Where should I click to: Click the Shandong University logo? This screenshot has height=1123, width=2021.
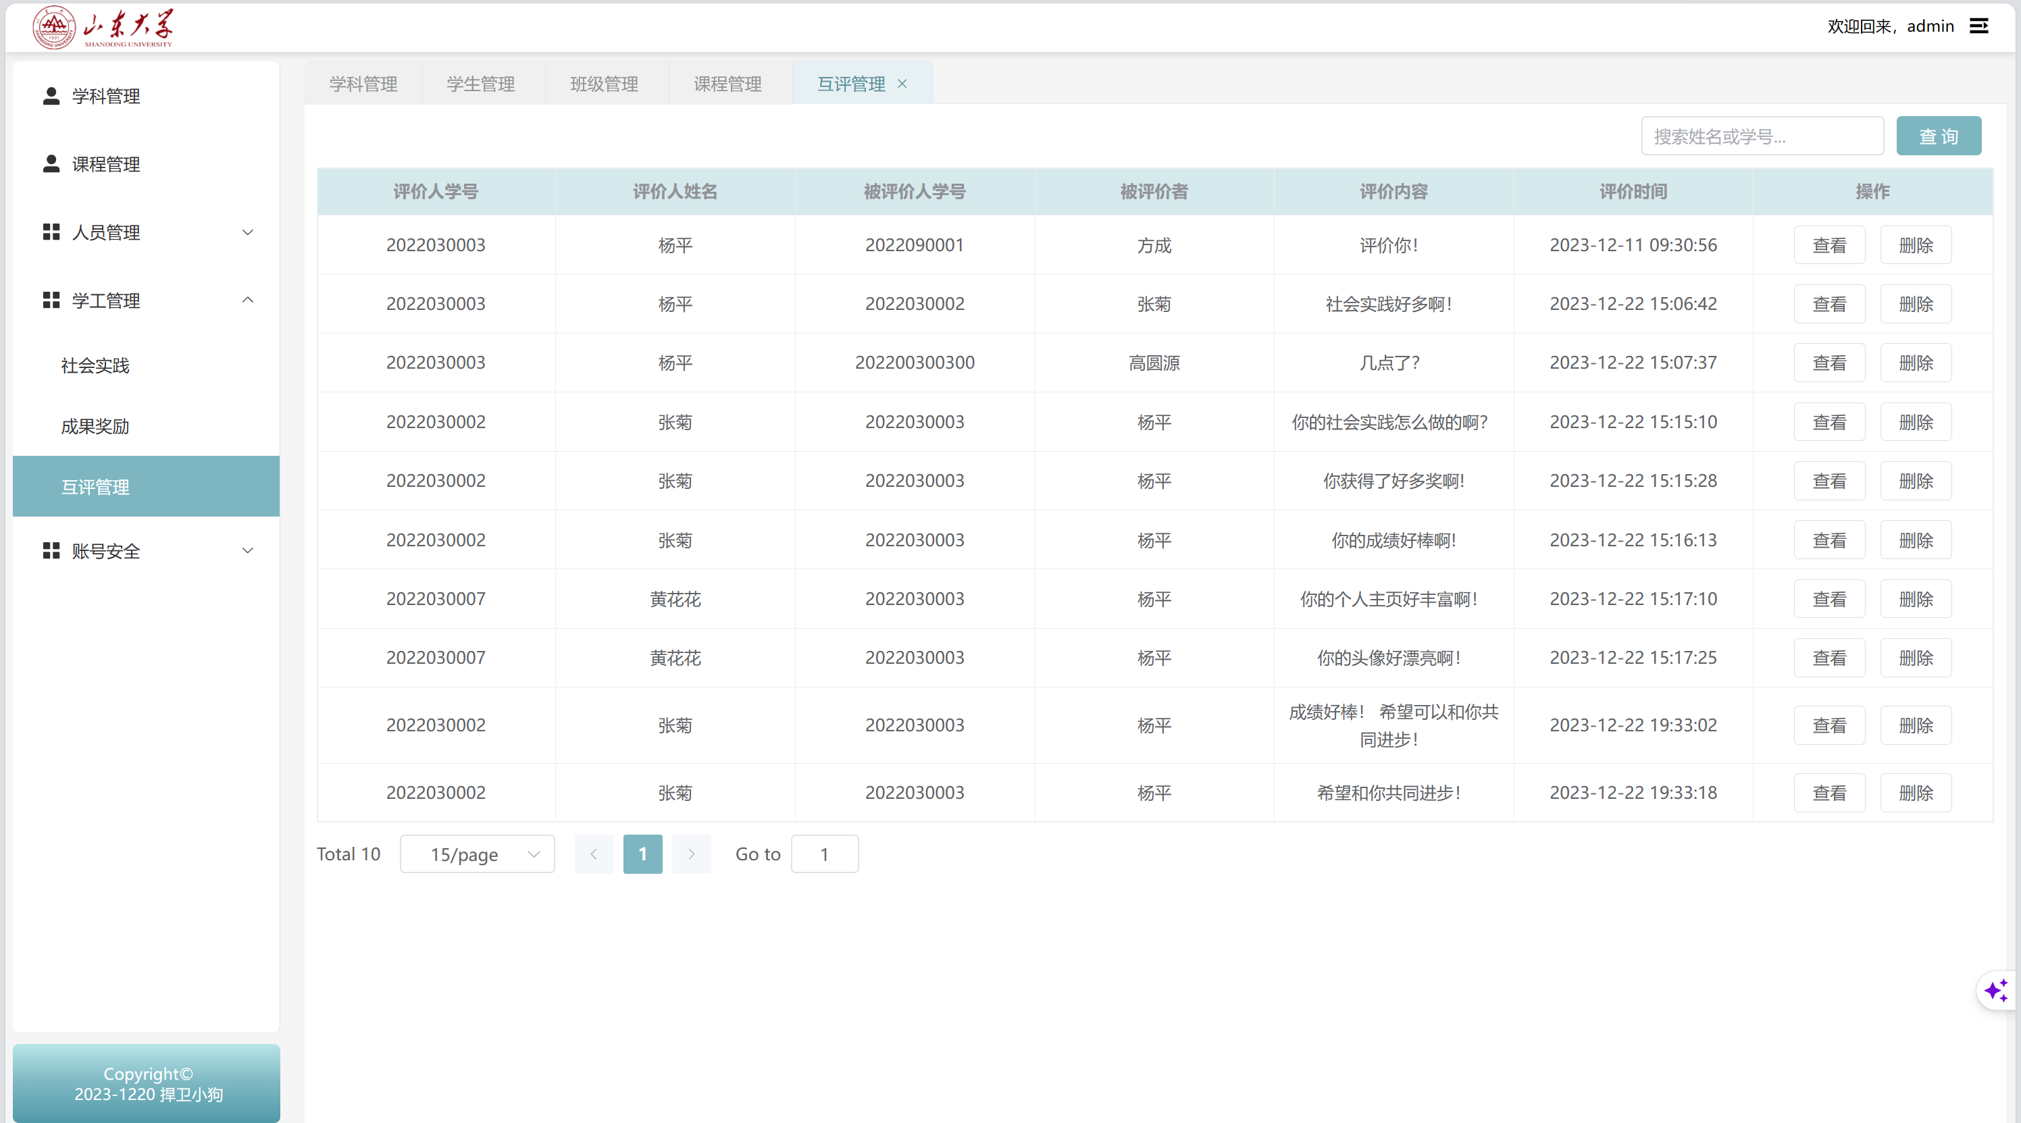103,28
